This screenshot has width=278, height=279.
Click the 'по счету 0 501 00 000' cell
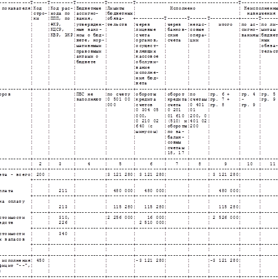119,100
